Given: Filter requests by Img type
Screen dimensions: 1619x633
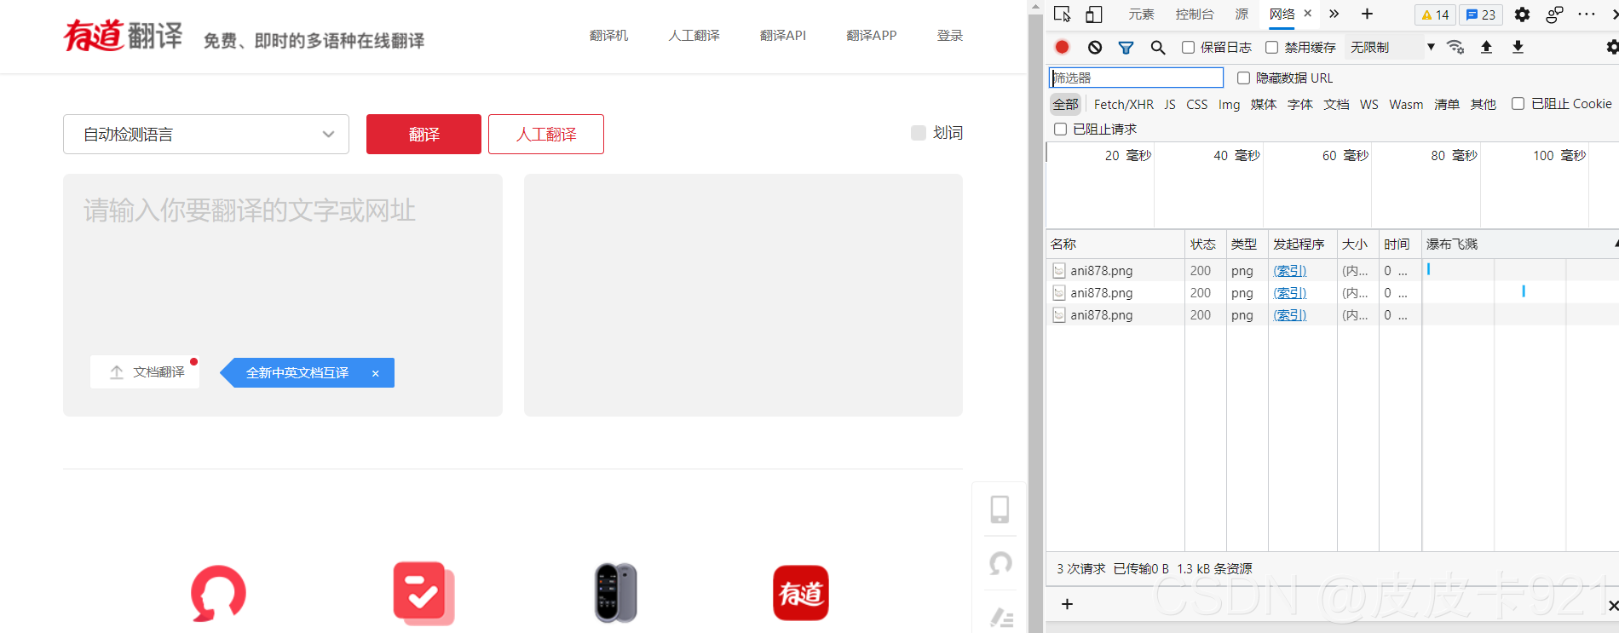Looking at the screenshot, I should pos(1229,105).
